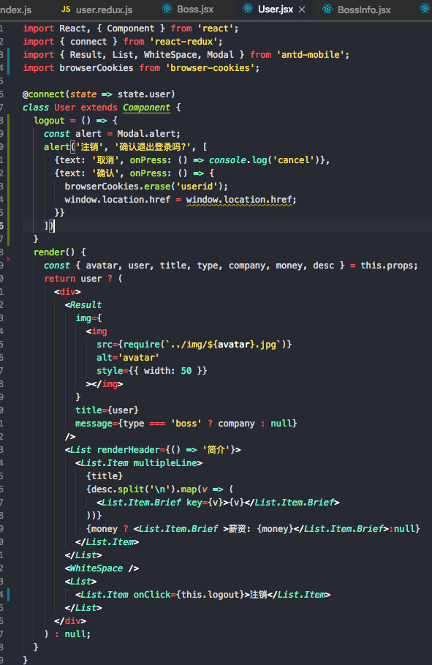Screen dimensions: 432x665
Task: Click the 薪资: {money} text
Action: (x=261, y=528)
